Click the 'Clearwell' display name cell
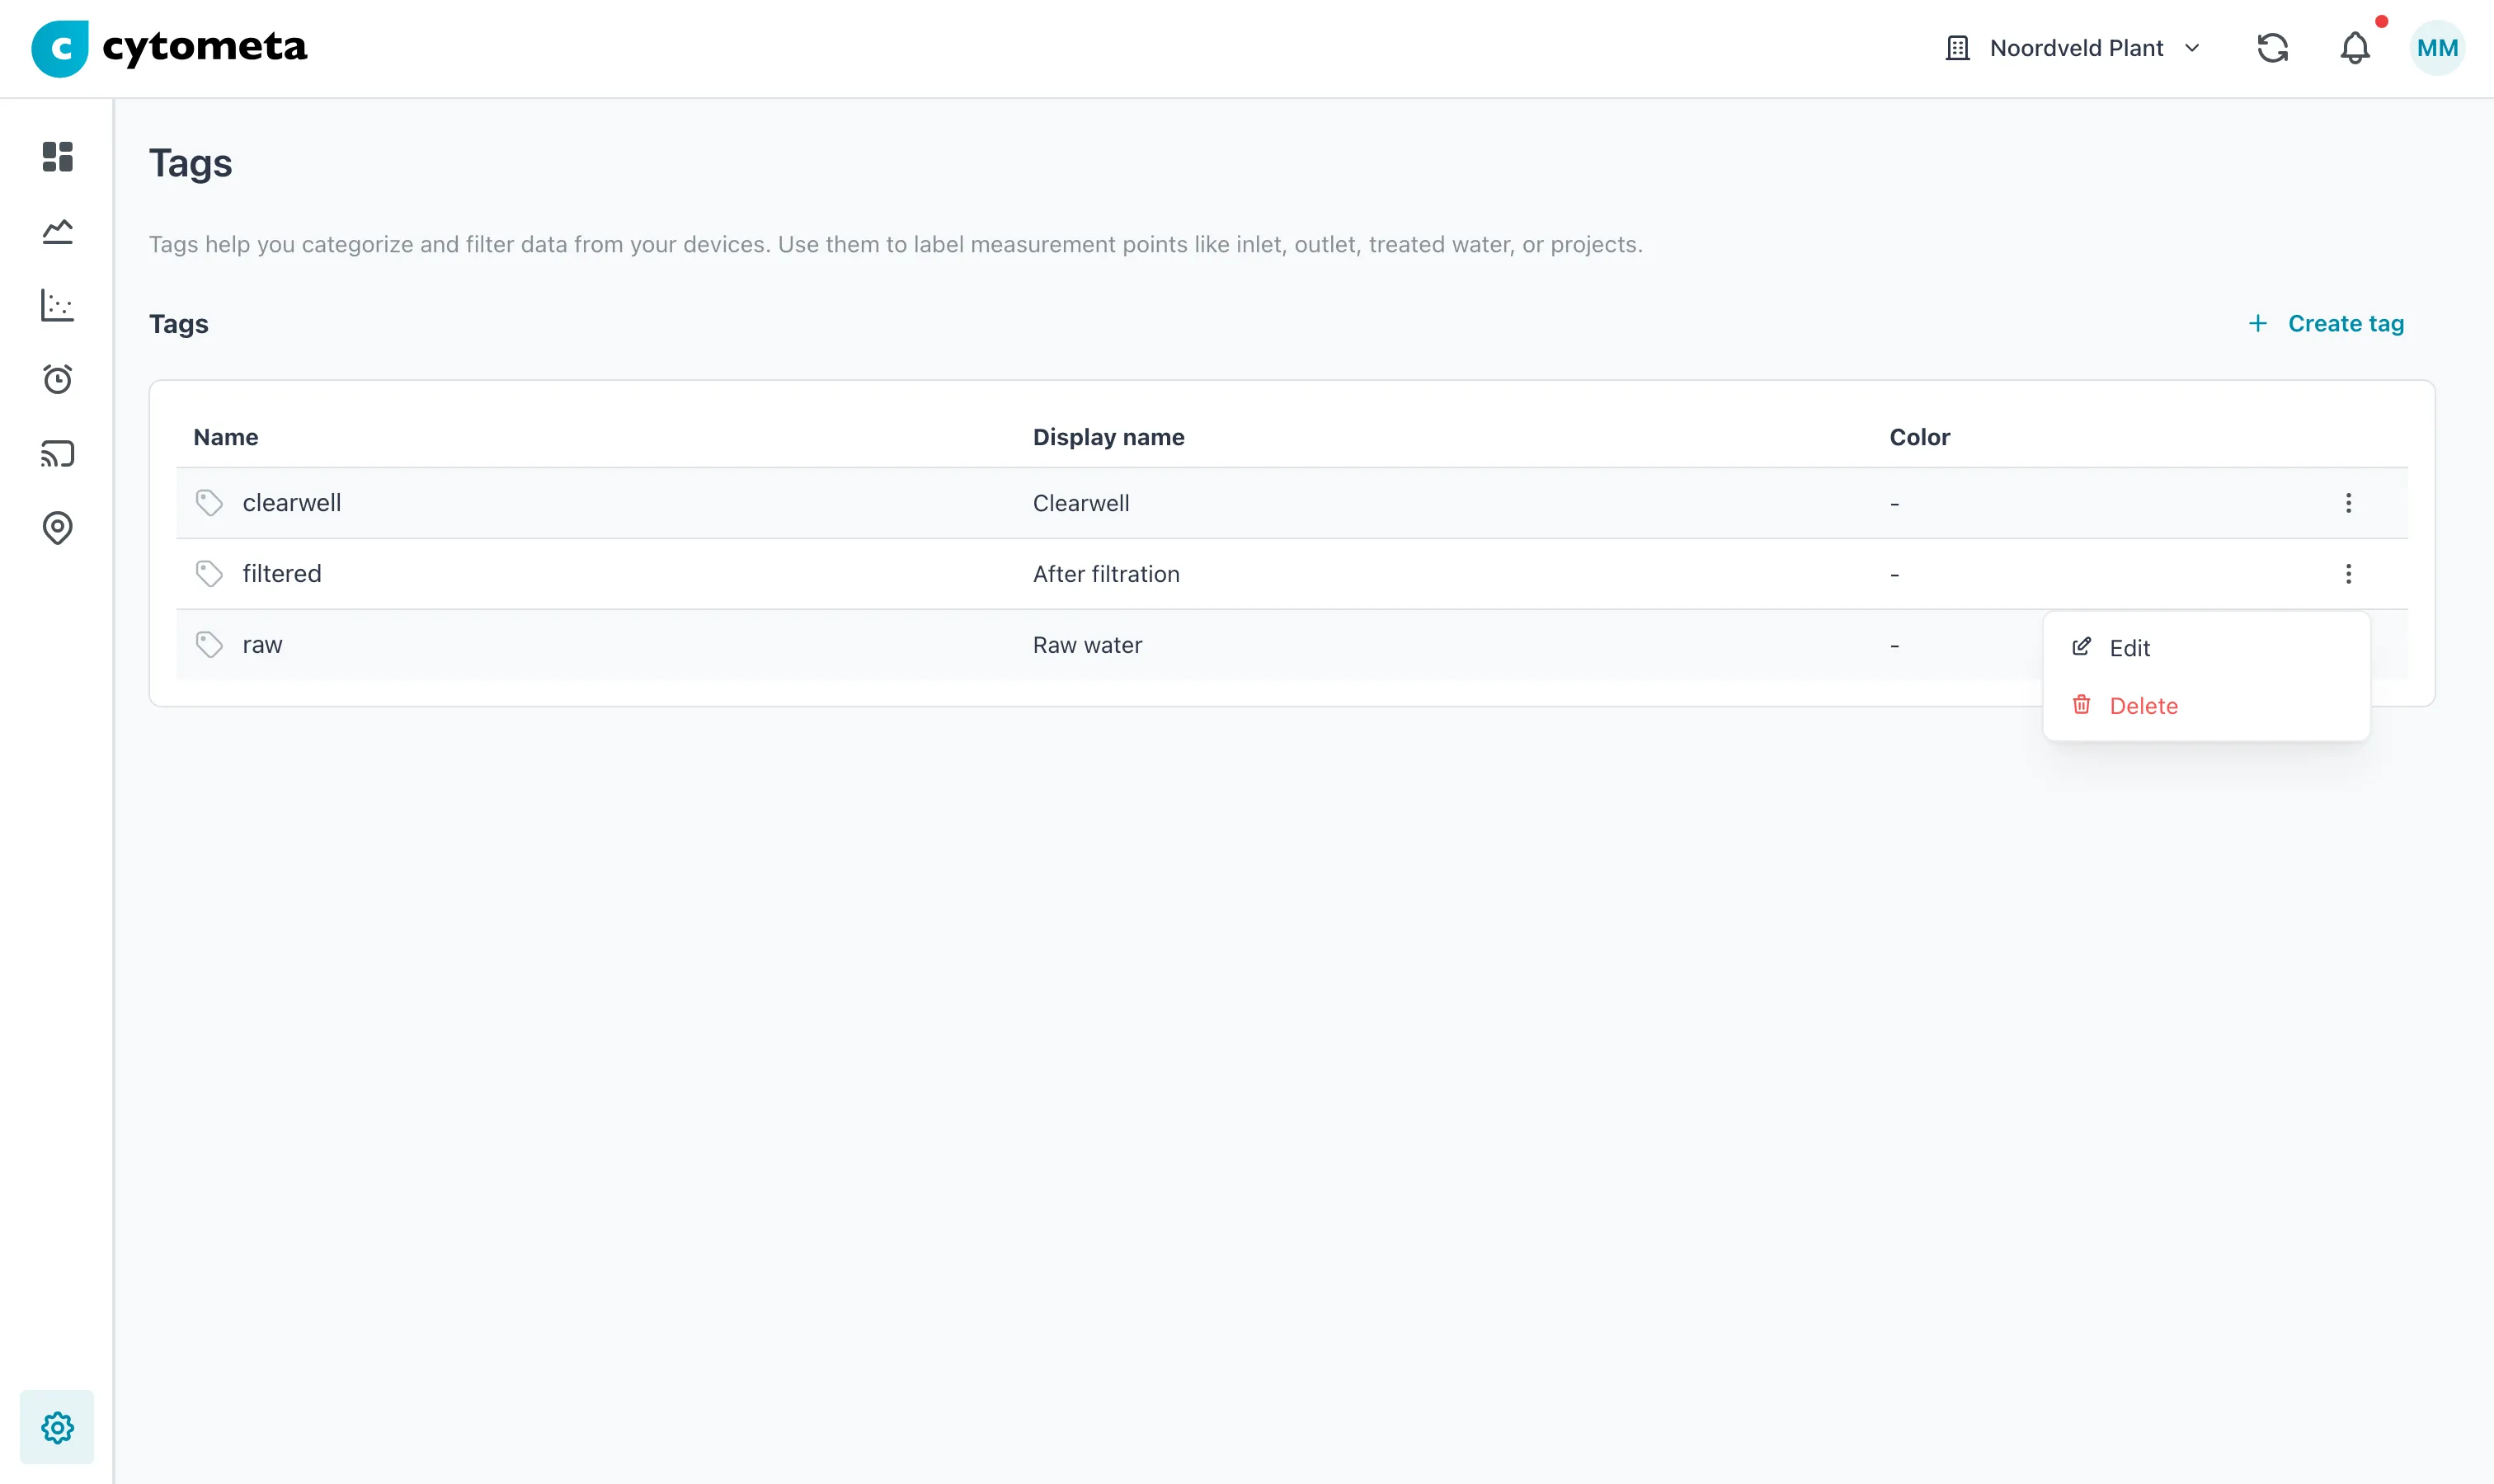The image size is (2494, 1484). [x=1081, y=503]
